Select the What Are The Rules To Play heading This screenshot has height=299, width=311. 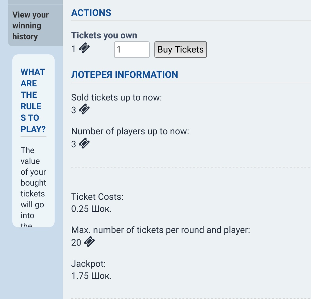pos(33,100)
